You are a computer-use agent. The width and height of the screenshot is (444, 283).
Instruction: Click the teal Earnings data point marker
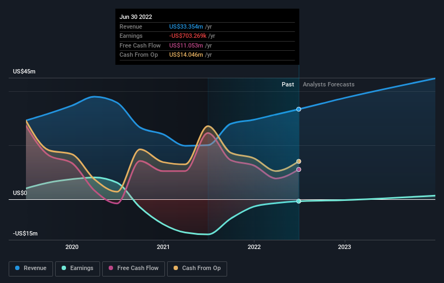299,201
